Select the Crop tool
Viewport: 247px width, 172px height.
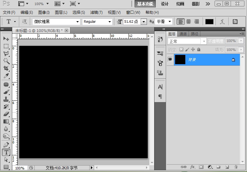6,68
